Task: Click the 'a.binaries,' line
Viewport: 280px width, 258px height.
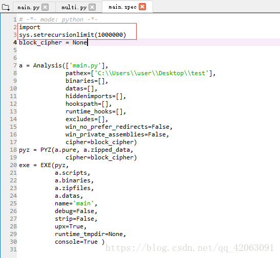Action: (74, 180)
